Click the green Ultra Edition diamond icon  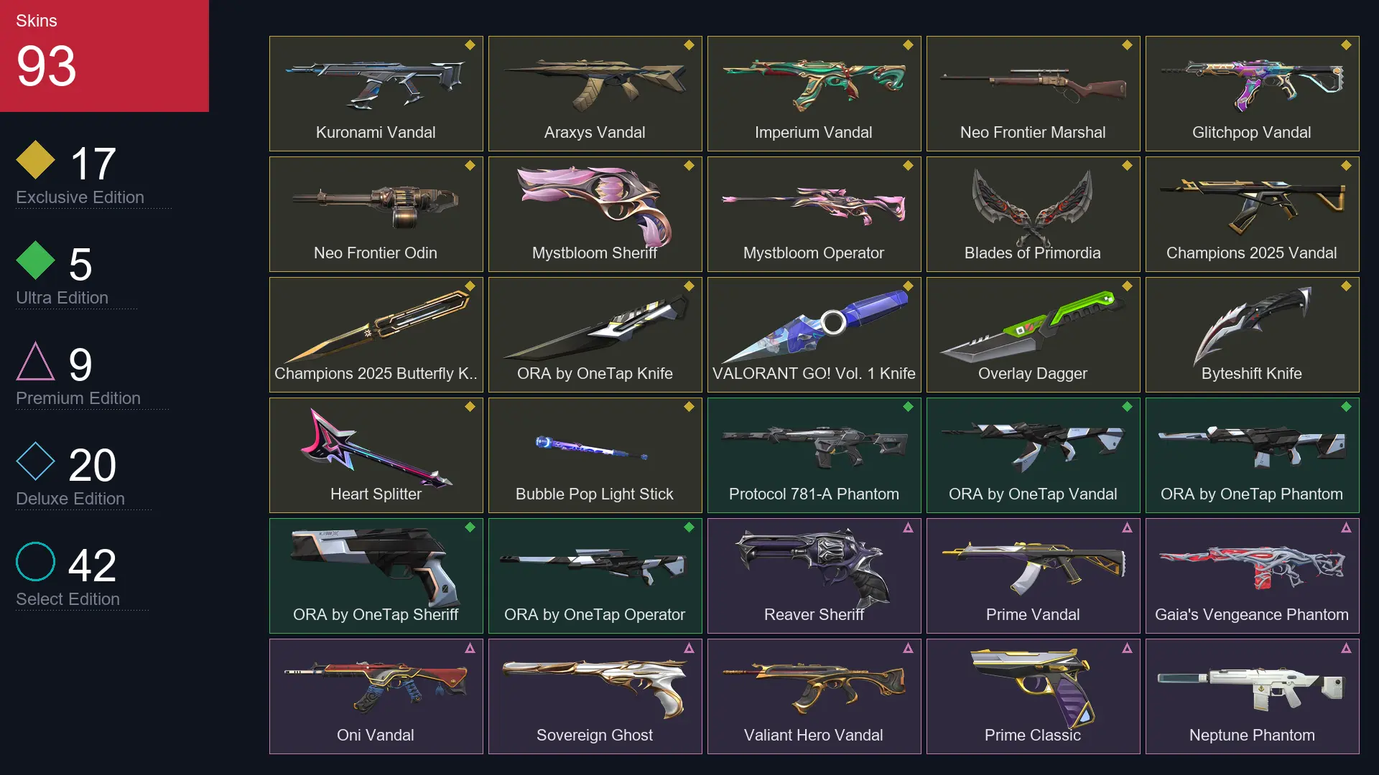point(36,260)
